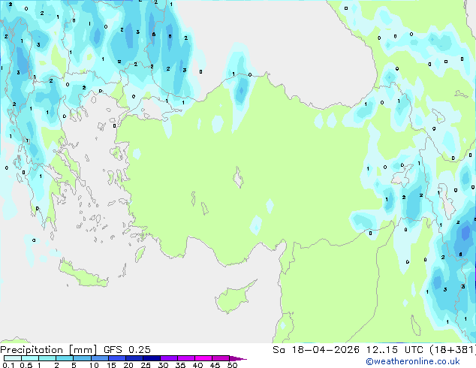Click the legend label 25
This screenshot has width=476, height=368.
[x=146, y=365]
